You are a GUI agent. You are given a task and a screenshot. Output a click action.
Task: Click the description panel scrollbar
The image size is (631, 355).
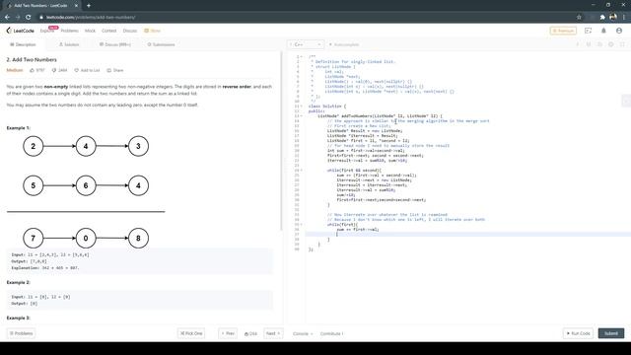click(281, 141)
